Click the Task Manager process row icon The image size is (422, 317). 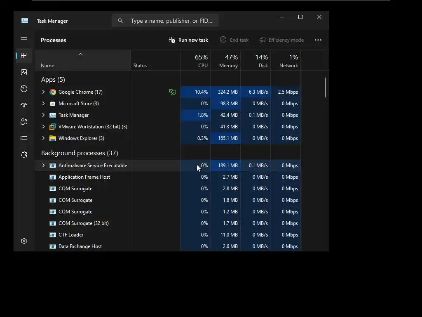click(53, 115)
